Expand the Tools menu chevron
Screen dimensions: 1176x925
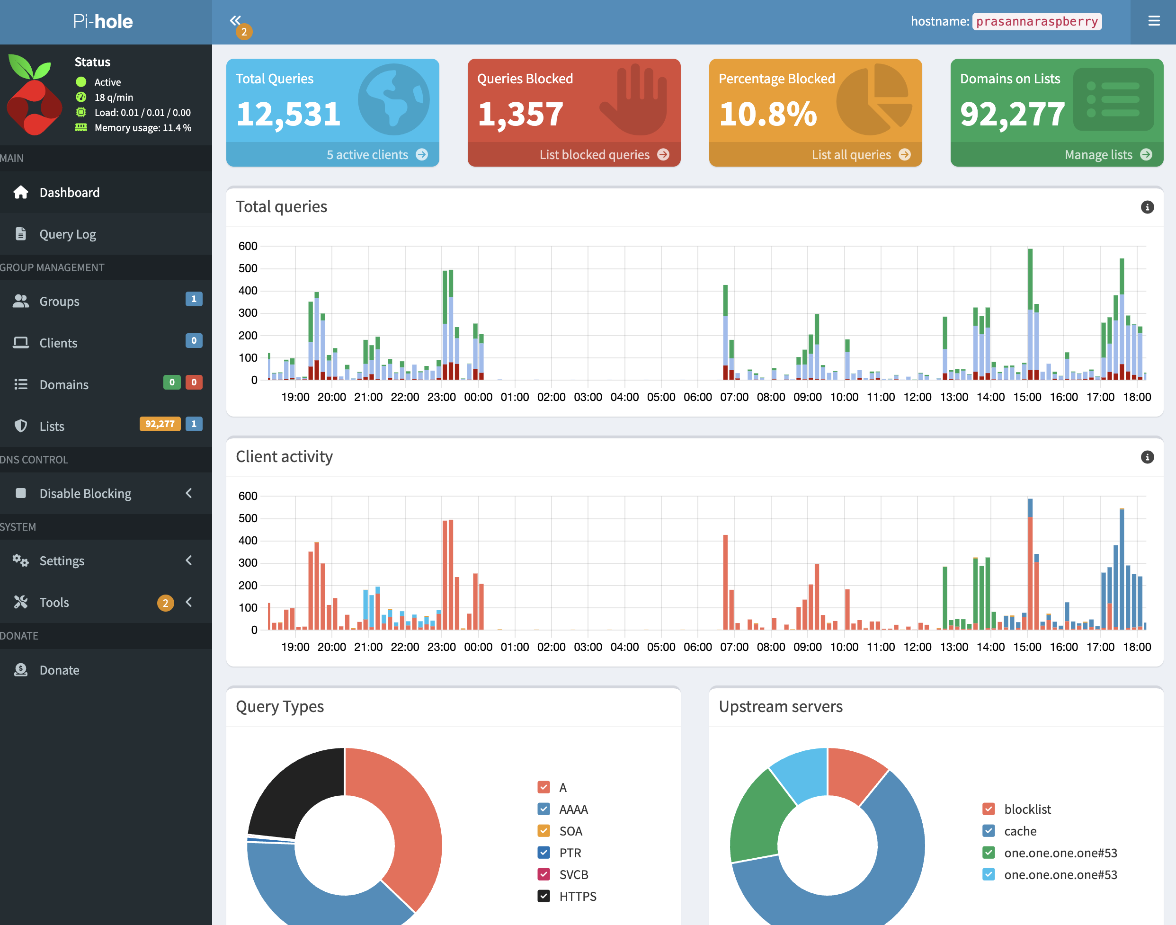pyautogui.click(x=188, y=602)
